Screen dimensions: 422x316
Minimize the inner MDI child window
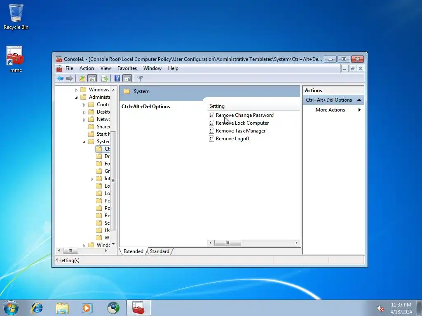click(345, 69)
